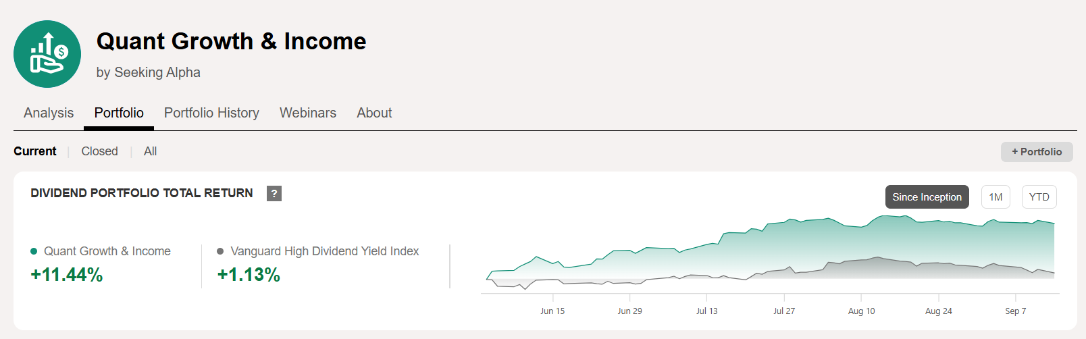Open the help question mark icon
1086x339 pixels.
(x=274, y=193)
